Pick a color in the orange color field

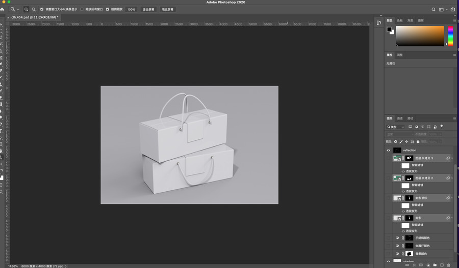[x=420, y=36]
